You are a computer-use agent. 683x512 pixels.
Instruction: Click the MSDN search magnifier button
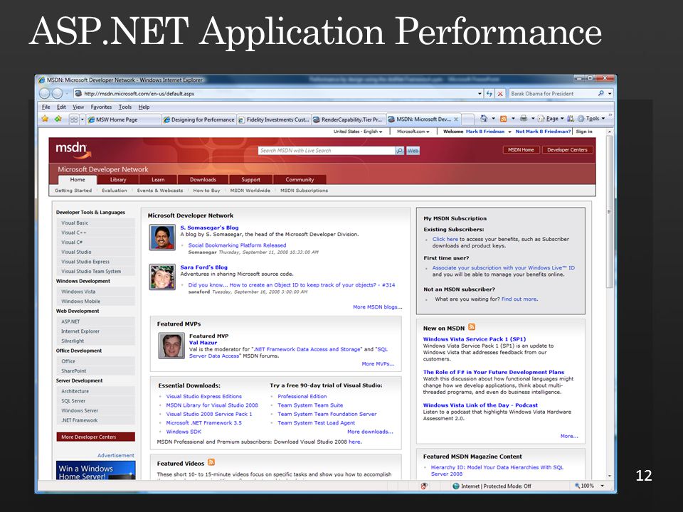tap(399, 151)
